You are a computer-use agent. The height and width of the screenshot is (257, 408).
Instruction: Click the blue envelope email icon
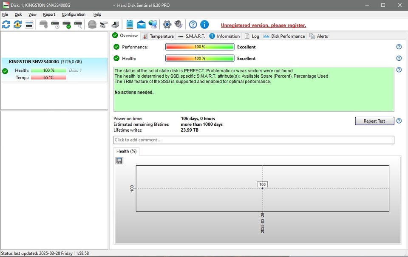(141, 25)
